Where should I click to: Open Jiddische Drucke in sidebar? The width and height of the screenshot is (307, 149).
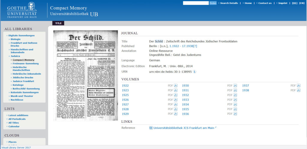[x=23, y=78]
